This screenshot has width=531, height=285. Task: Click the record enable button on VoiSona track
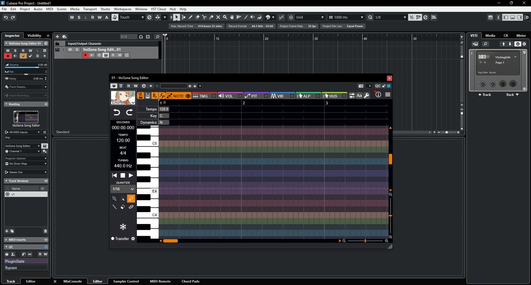[x=85, y=55]
